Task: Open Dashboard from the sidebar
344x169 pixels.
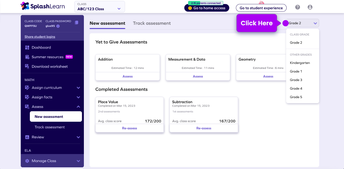Action: coord(41,48)
